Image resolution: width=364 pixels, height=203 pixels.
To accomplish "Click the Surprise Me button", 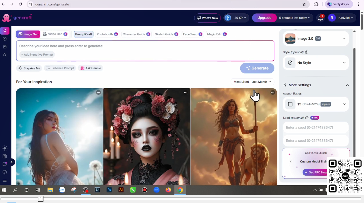I will click(29, 68).
